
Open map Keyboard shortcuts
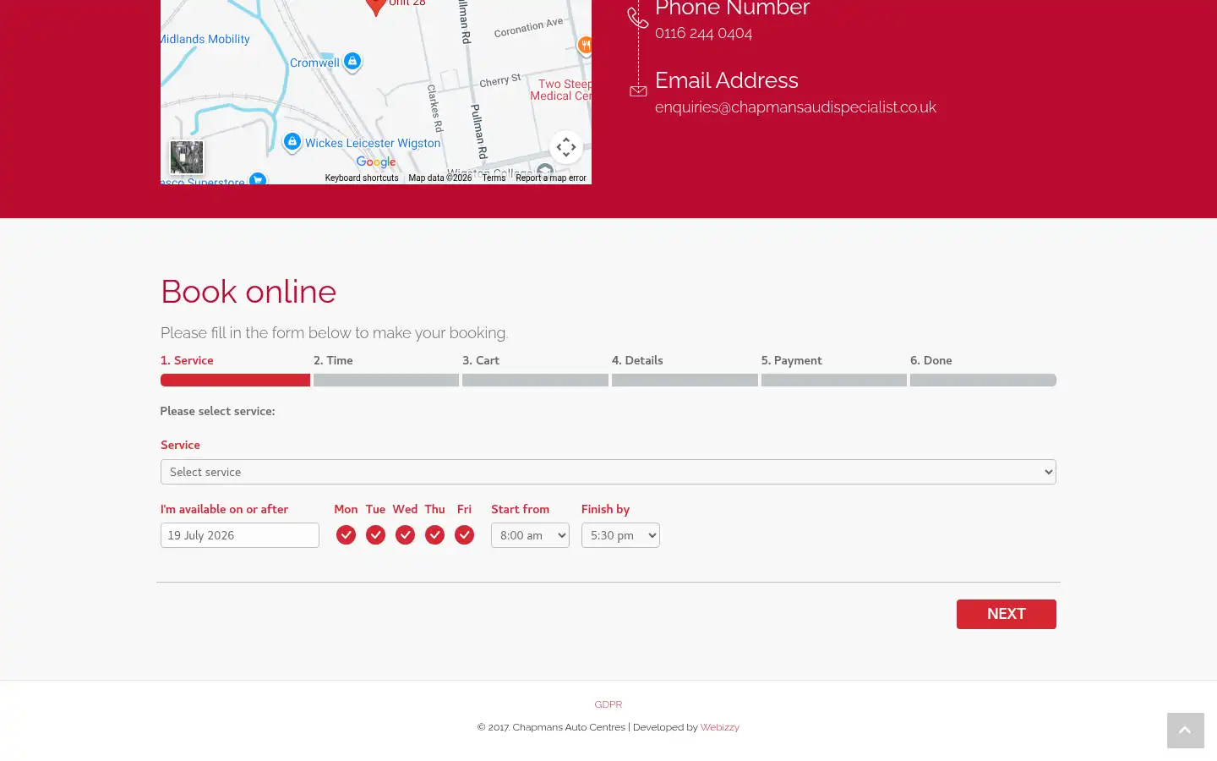click(362, 178)
